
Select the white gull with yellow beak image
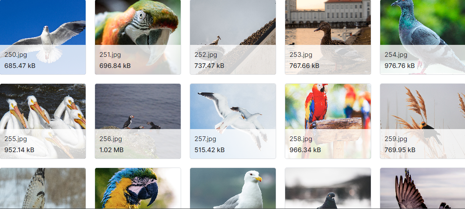pos(233,188)
